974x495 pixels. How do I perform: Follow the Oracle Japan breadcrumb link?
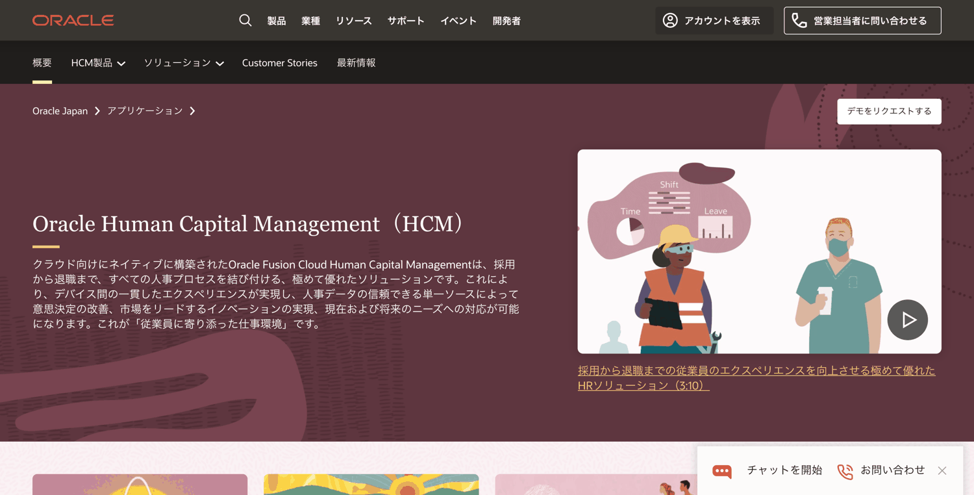pos(60,111)
